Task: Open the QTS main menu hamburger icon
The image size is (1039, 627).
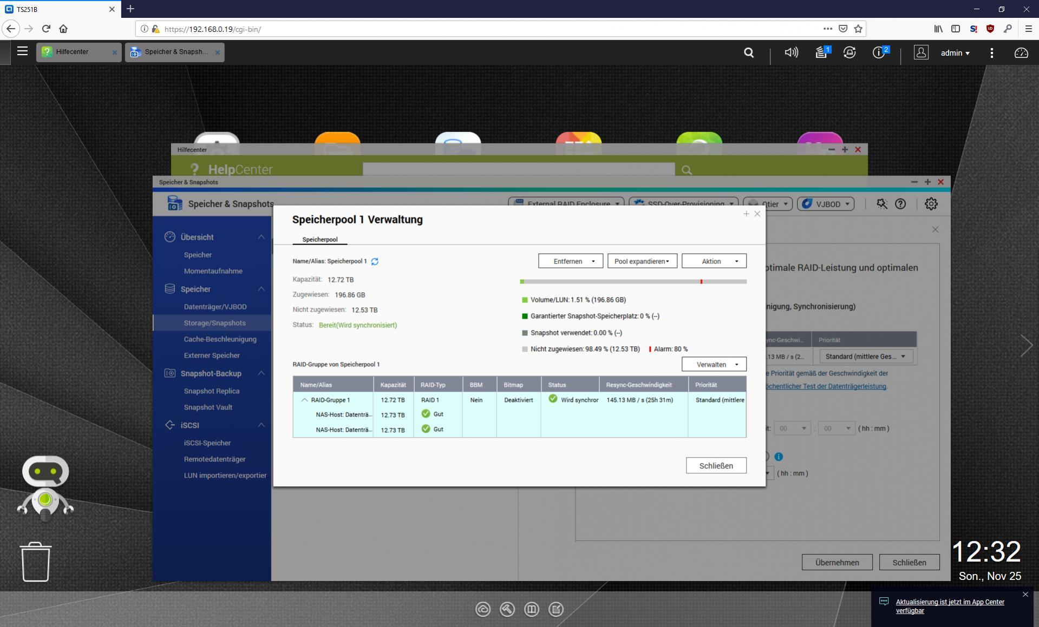Action: coord(22,51)
